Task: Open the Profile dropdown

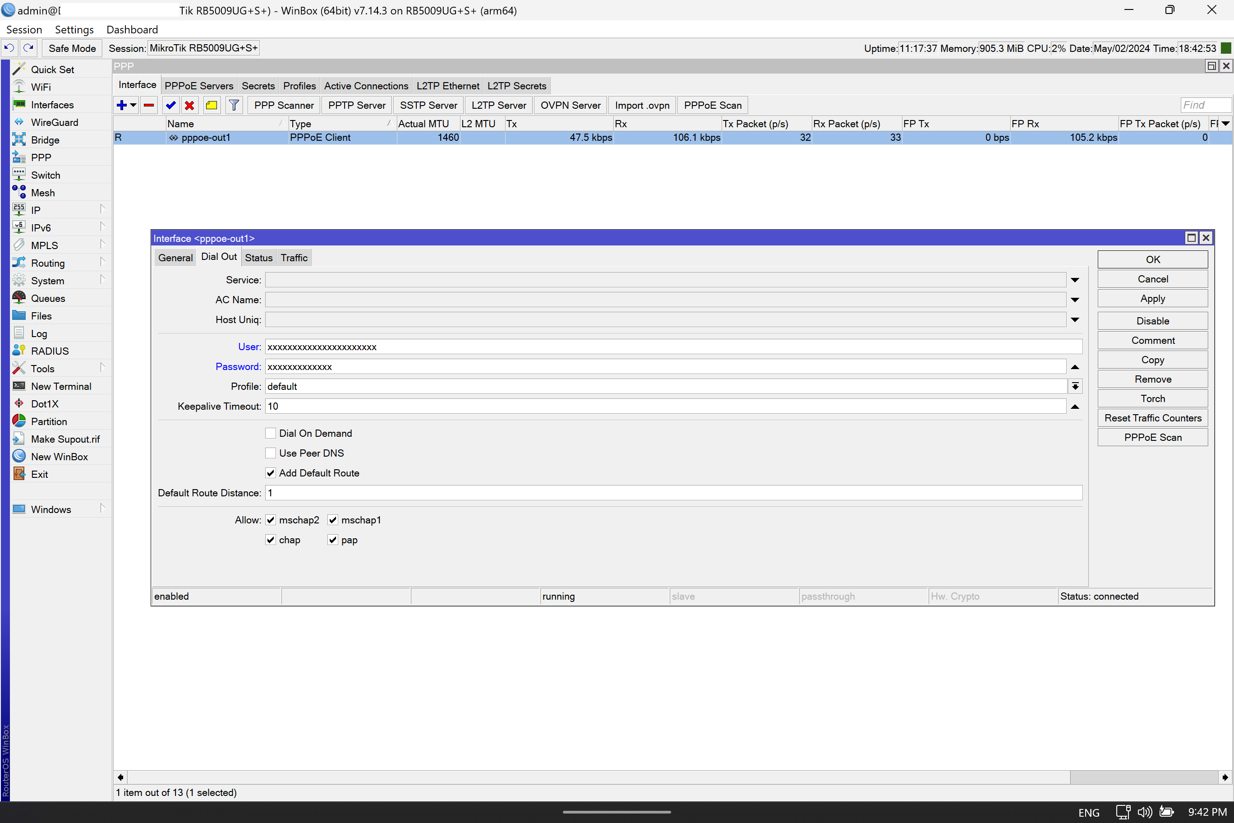Action: click(x=1075, y=386)
